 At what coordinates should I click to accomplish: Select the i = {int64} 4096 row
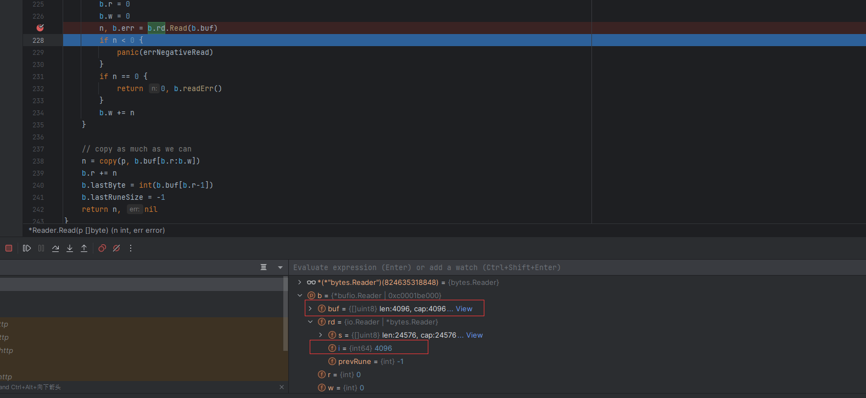pos(577,348)
